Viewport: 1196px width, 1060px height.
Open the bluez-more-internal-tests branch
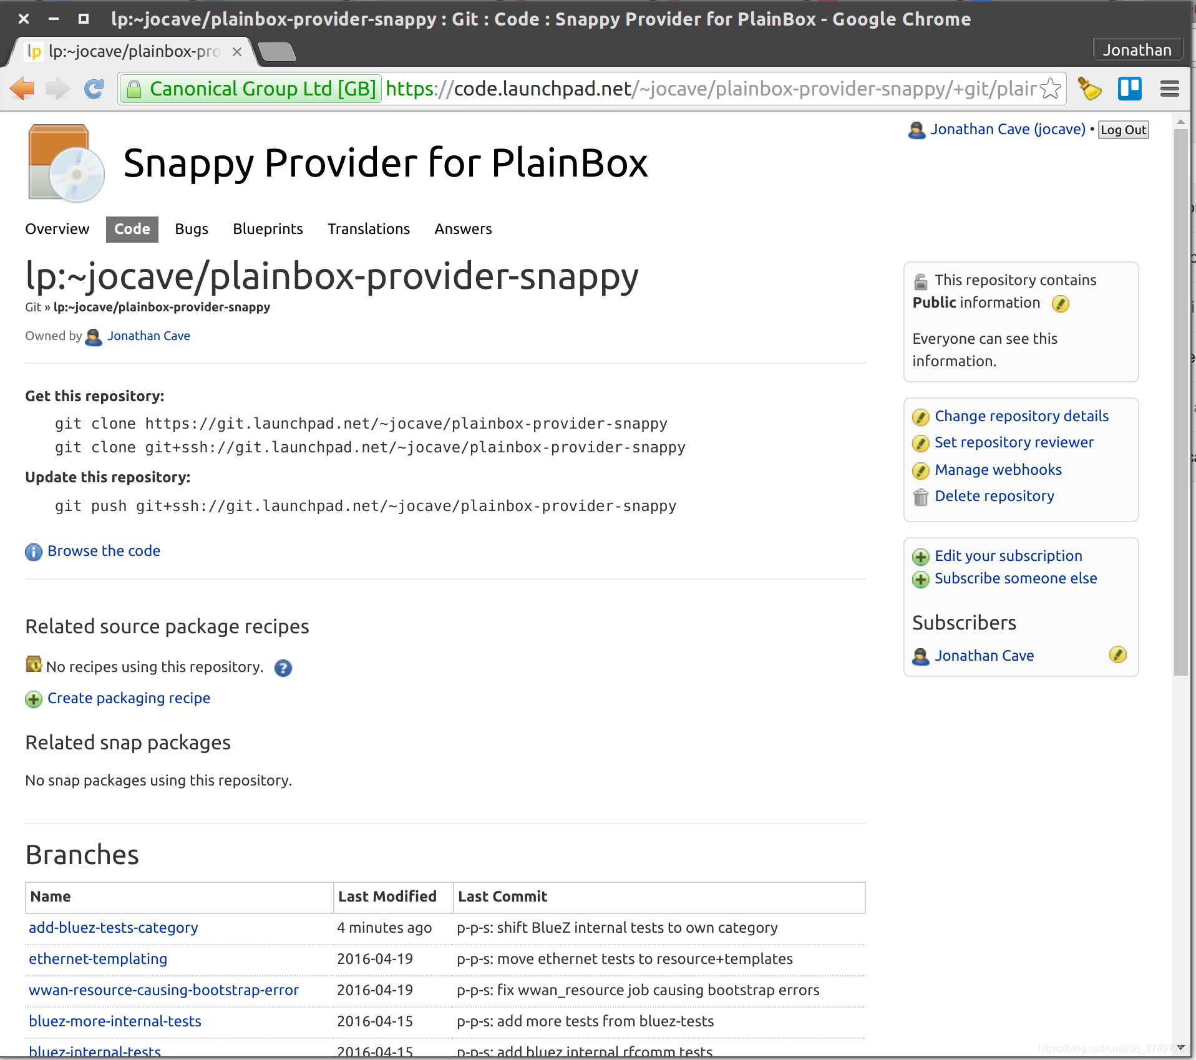115,1021
